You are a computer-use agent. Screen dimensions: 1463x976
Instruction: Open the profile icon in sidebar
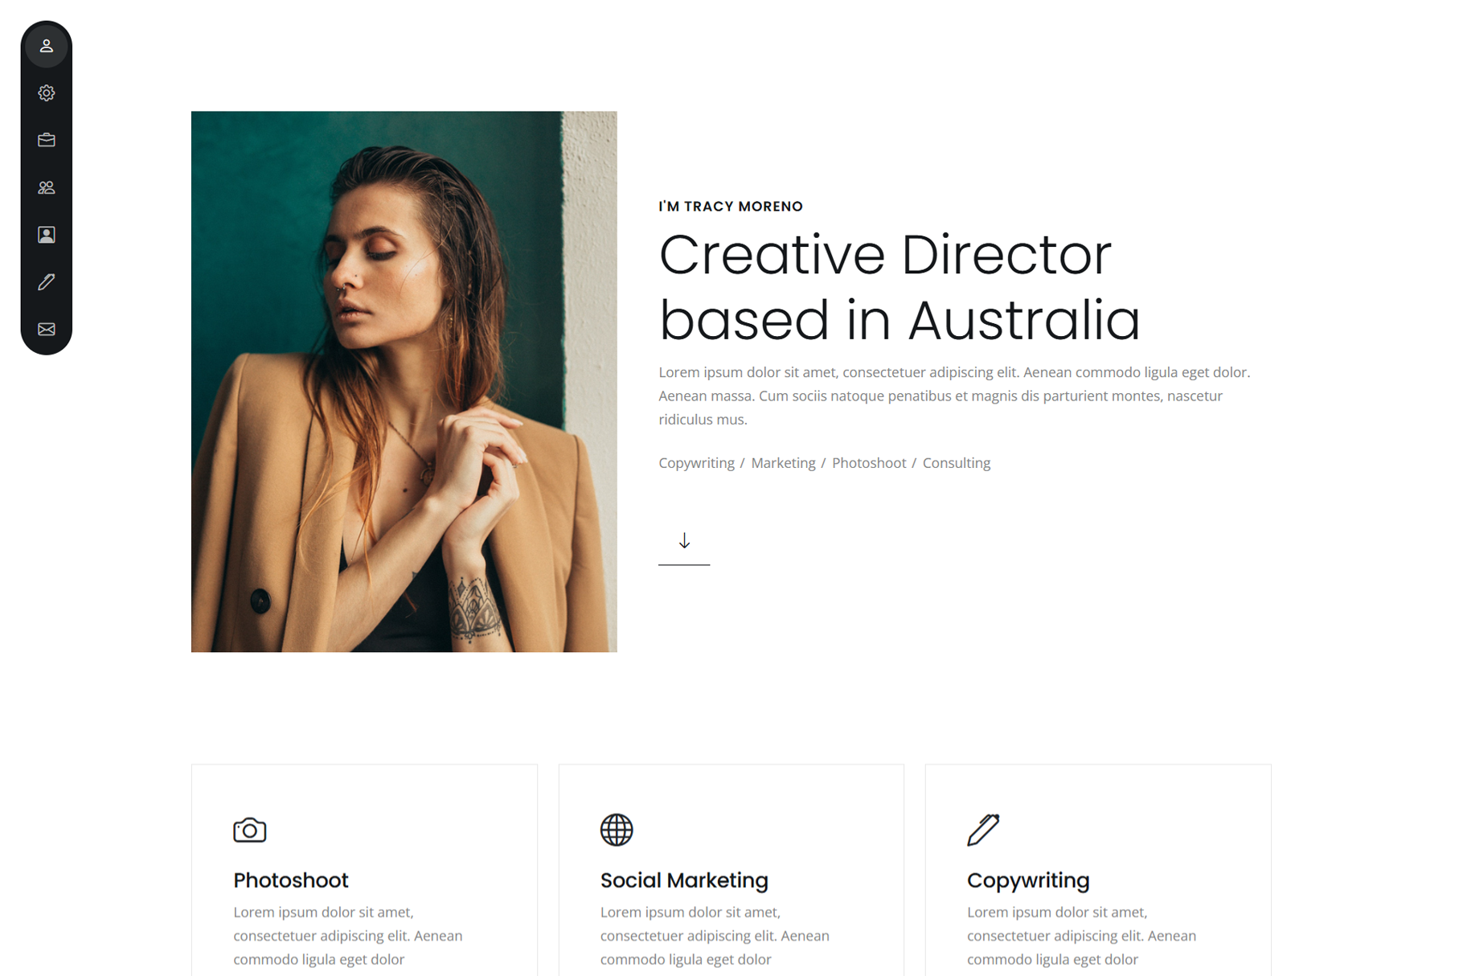pos(47,46)
